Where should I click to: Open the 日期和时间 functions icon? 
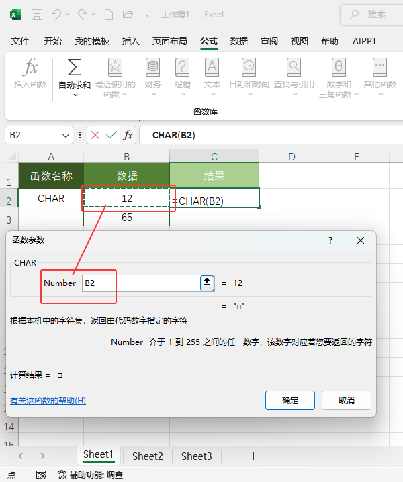[x=249, y=67]
